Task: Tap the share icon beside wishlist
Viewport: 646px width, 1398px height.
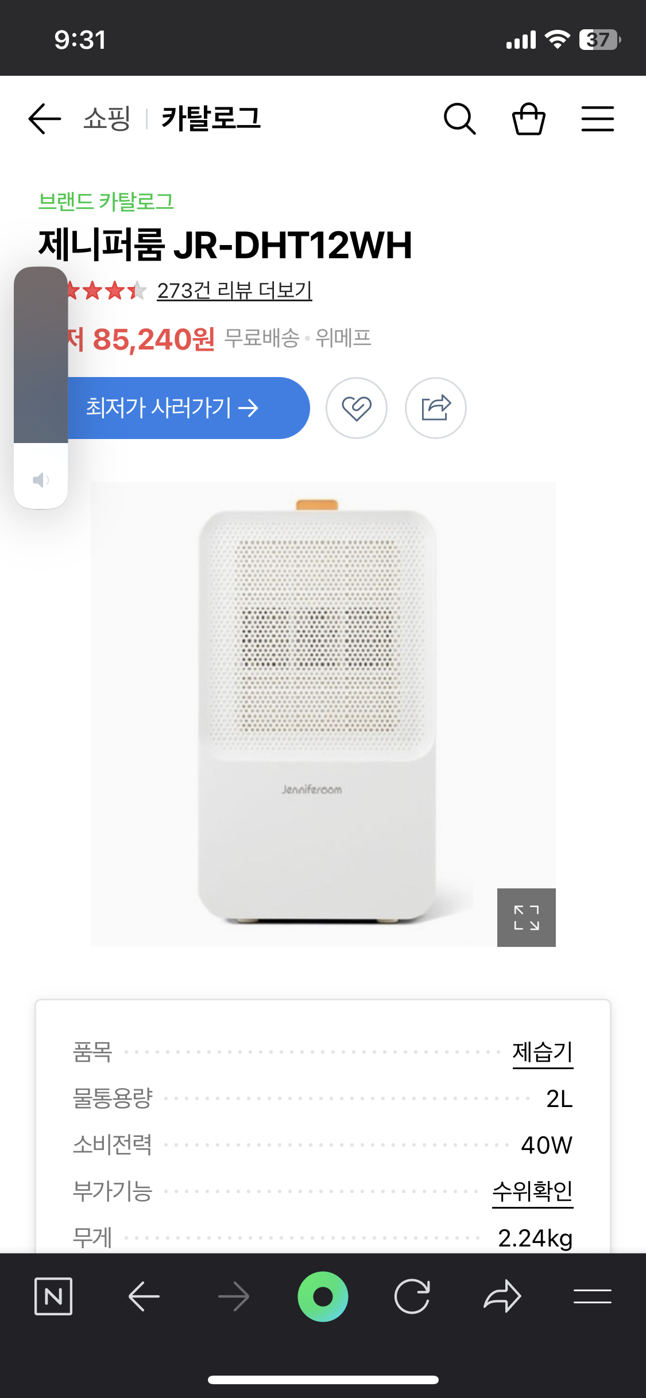Action: (x=436, y=408)
